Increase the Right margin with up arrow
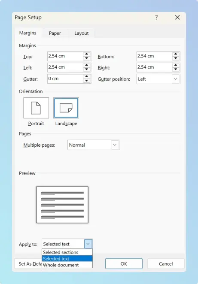The width and height of the screenshot is (198, 284). pos(176,65)
